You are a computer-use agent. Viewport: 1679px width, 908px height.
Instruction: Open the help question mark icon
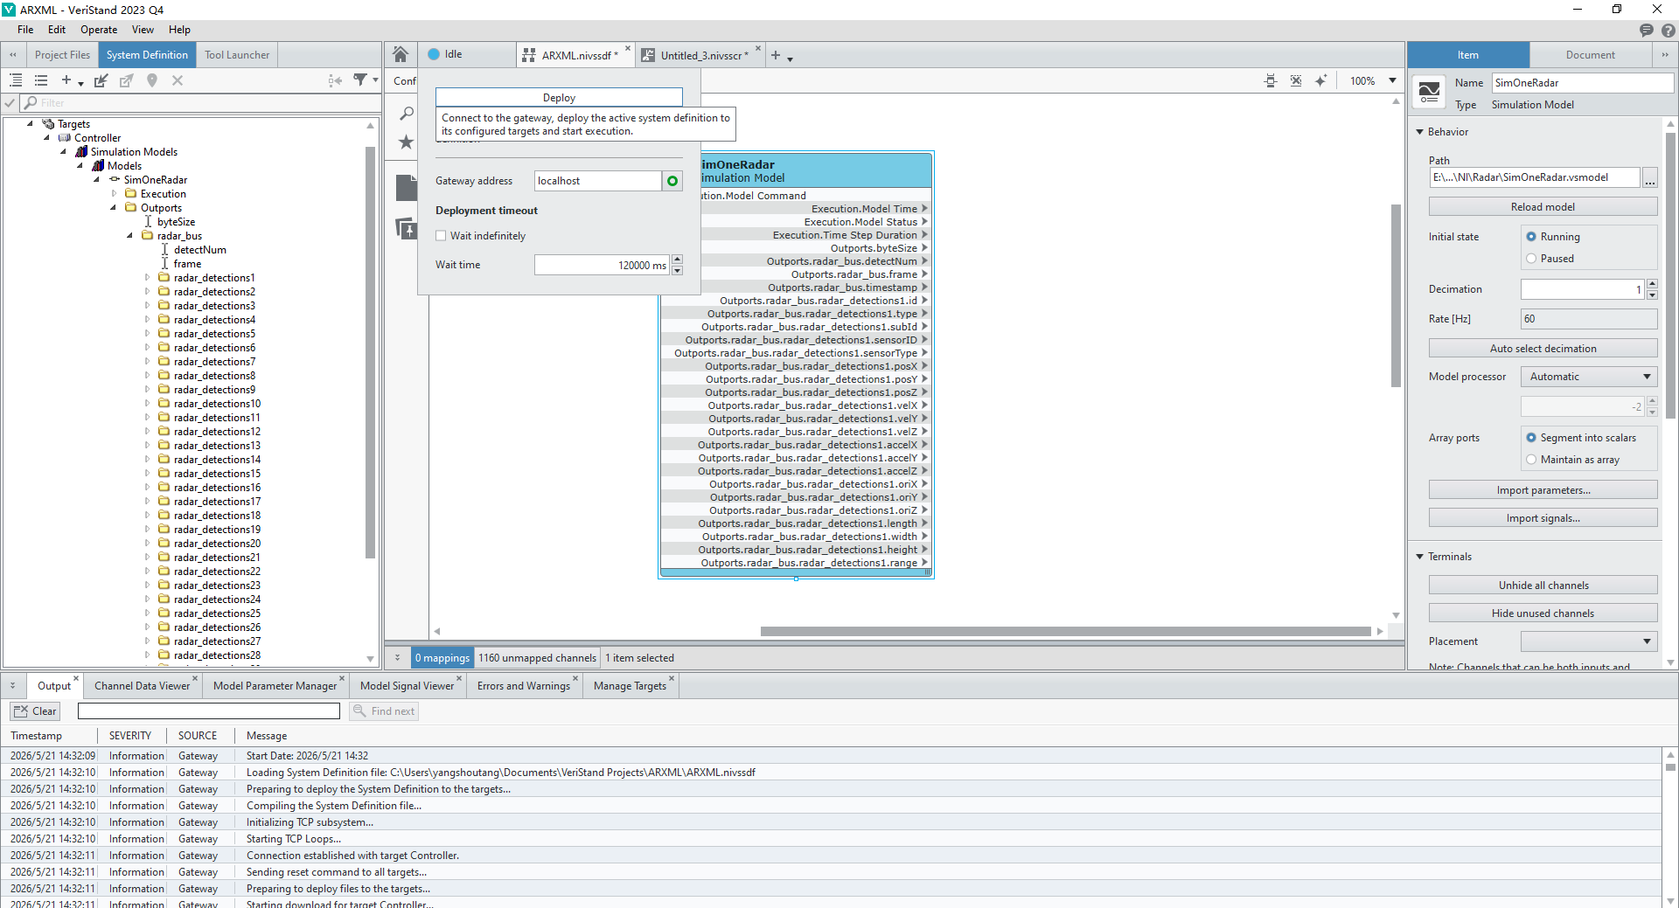click(x=1669, y=31)
